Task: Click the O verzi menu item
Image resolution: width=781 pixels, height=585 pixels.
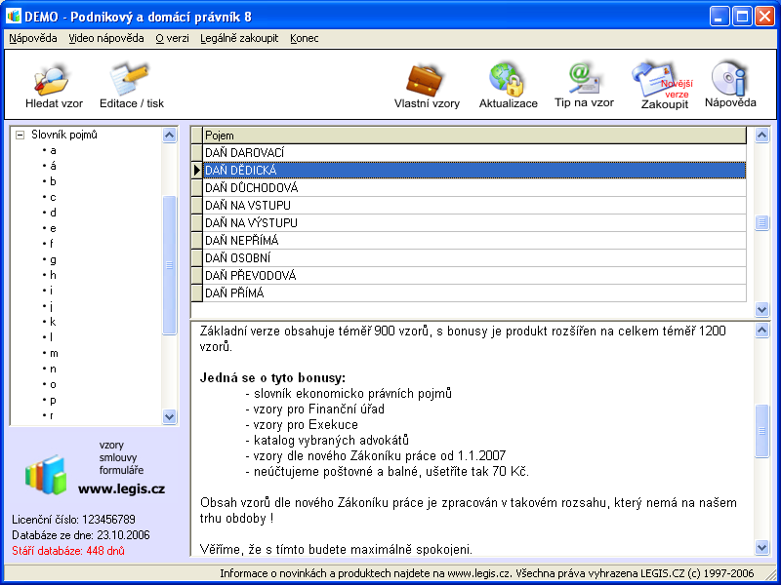Action: tap(172, 38)
